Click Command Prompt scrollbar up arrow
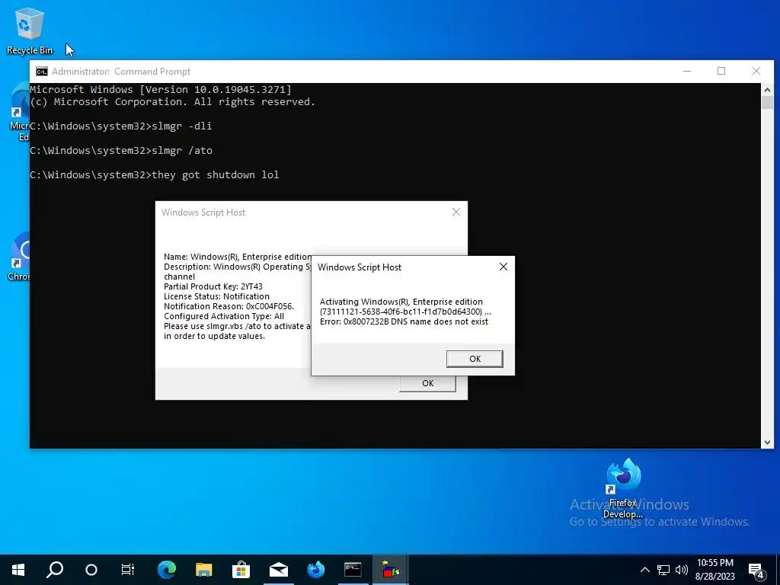780x585 pixels. pyautogui.click(x=767, y=90)
